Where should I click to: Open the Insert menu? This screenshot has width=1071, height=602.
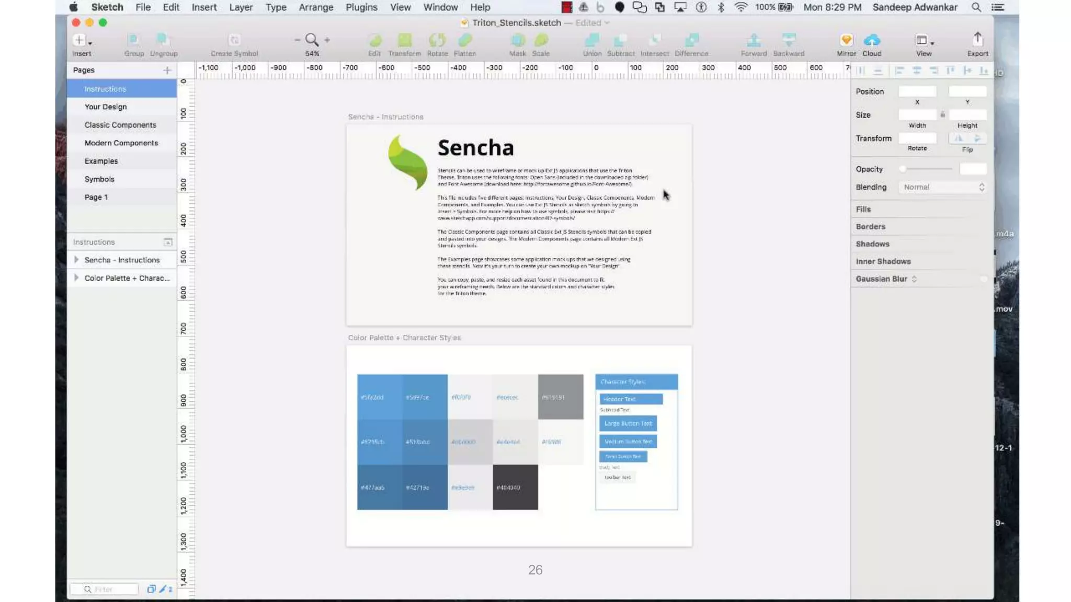[x=204, y=7]
